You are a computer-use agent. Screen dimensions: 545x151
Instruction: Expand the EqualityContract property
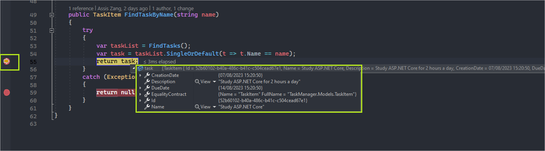click(x=140, y=94)
